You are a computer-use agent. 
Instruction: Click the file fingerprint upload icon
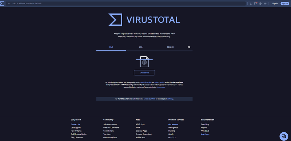point(144,61)
